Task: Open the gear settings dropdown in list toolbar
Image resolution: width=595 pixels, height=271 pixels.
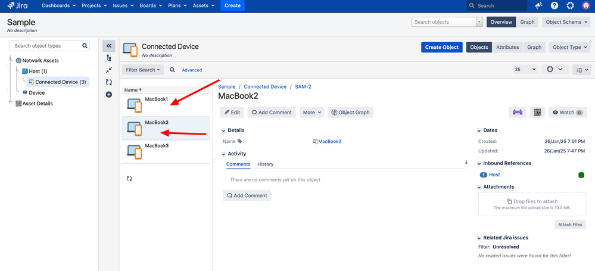Action: coord(554,70)
